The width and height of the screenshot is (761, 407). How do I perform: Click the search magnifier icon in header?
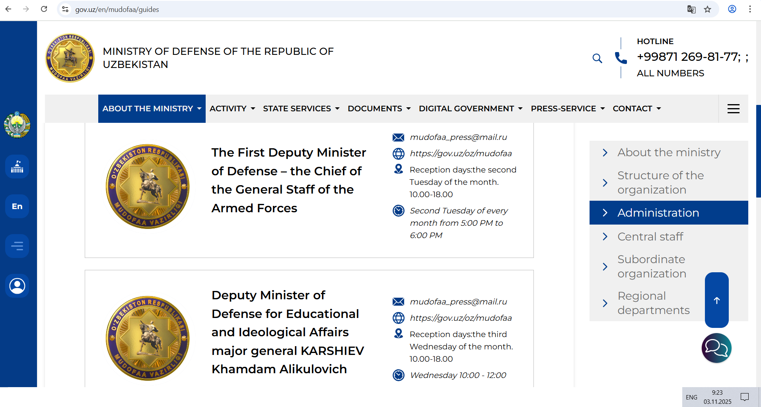(x=597, y=58)
